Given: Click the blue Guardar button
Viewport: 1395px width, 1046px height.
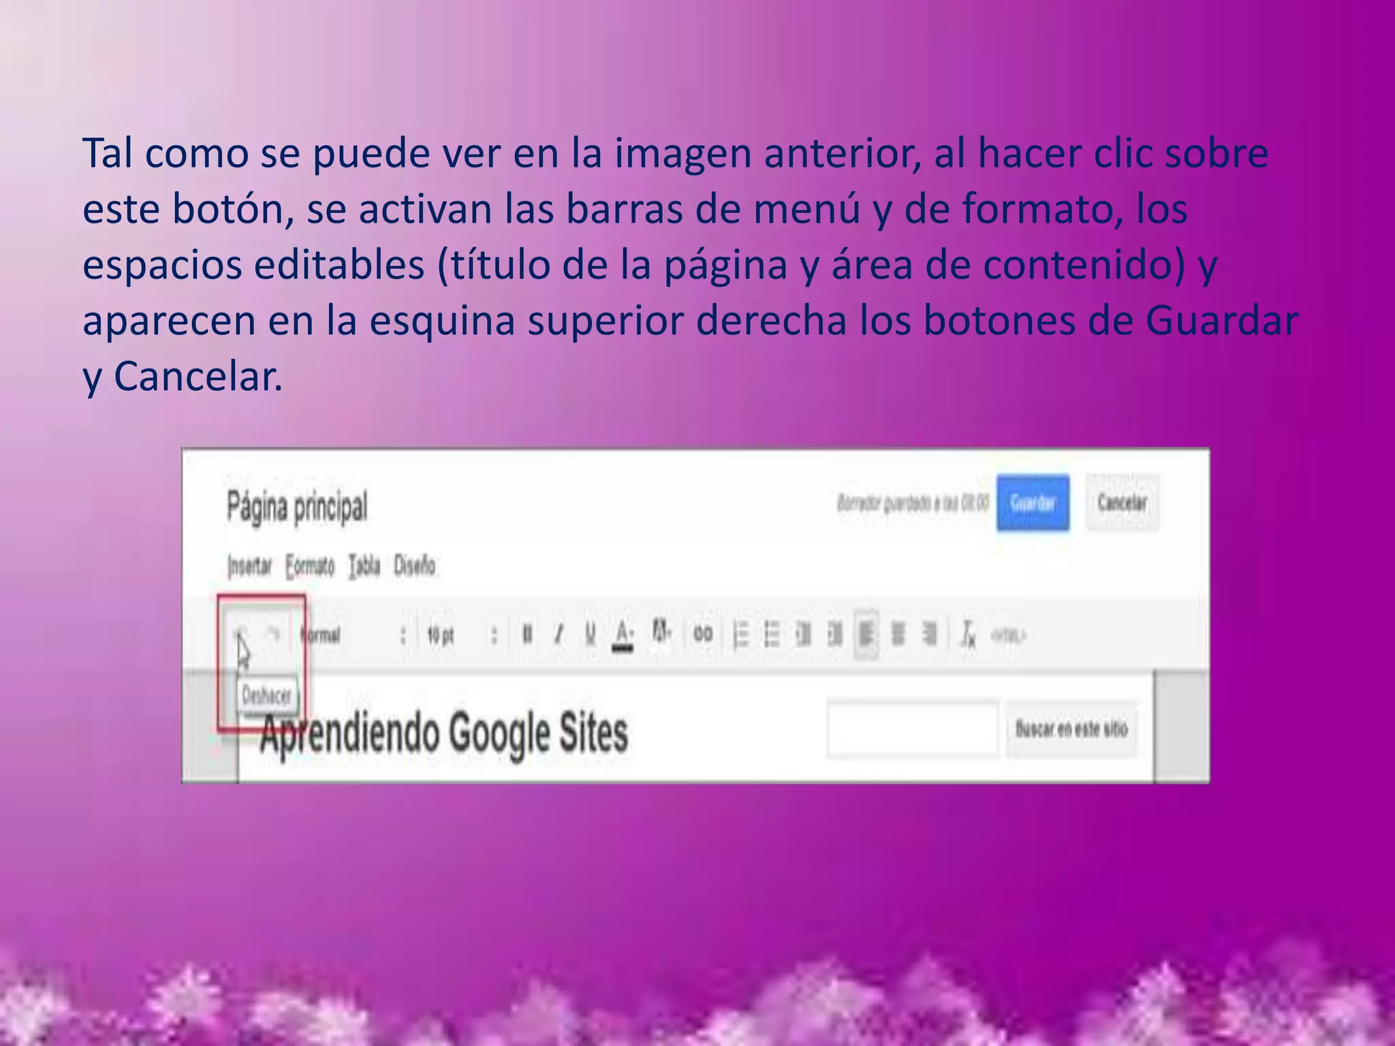Looking at the screenshot, I should click(x=1033, y=503).
